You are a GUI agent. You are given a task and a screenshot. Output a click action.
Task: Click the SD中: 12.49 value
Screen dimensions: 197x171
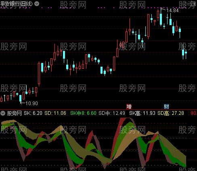point(112,113)
